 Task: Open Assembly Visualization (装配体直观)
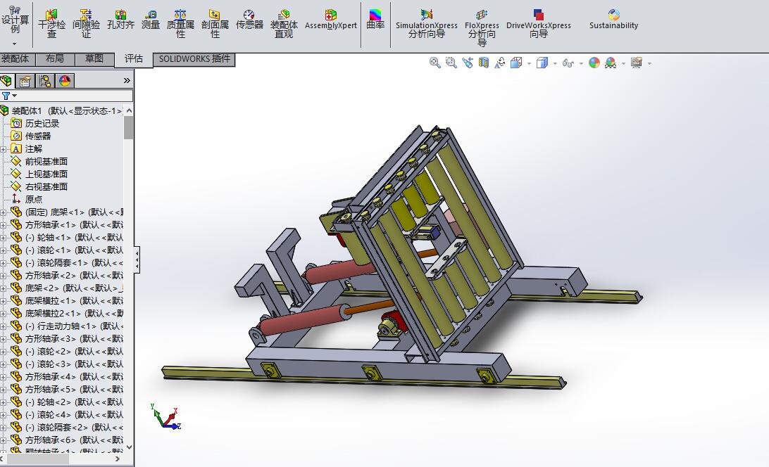[284, 23]
